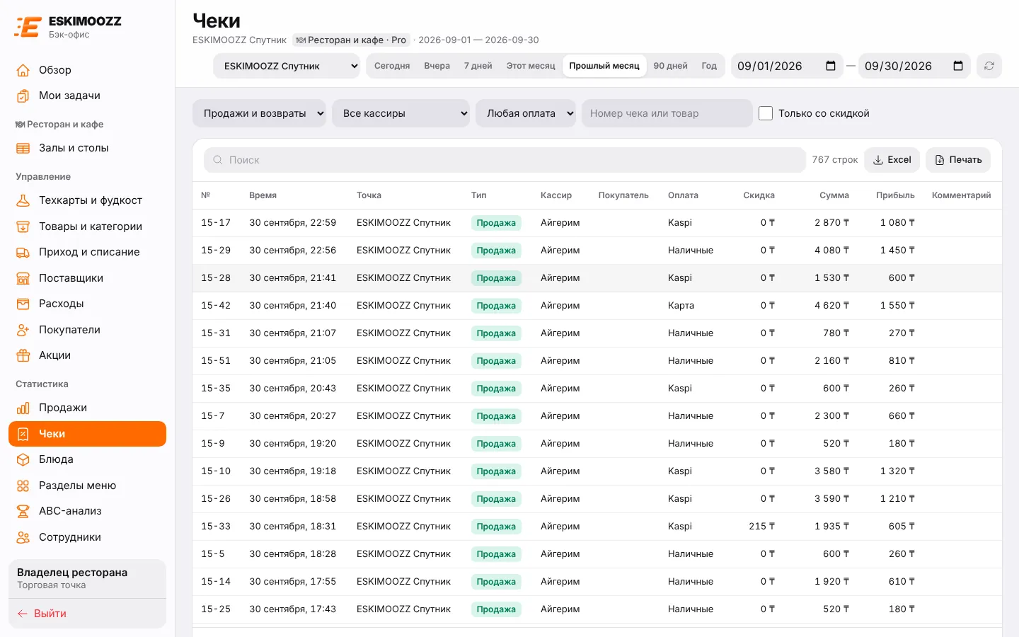The height and width of the screenshot is (637, 1019).
Task: Enable the Только со скидкой checkbox
Action: tap(766, 113)
